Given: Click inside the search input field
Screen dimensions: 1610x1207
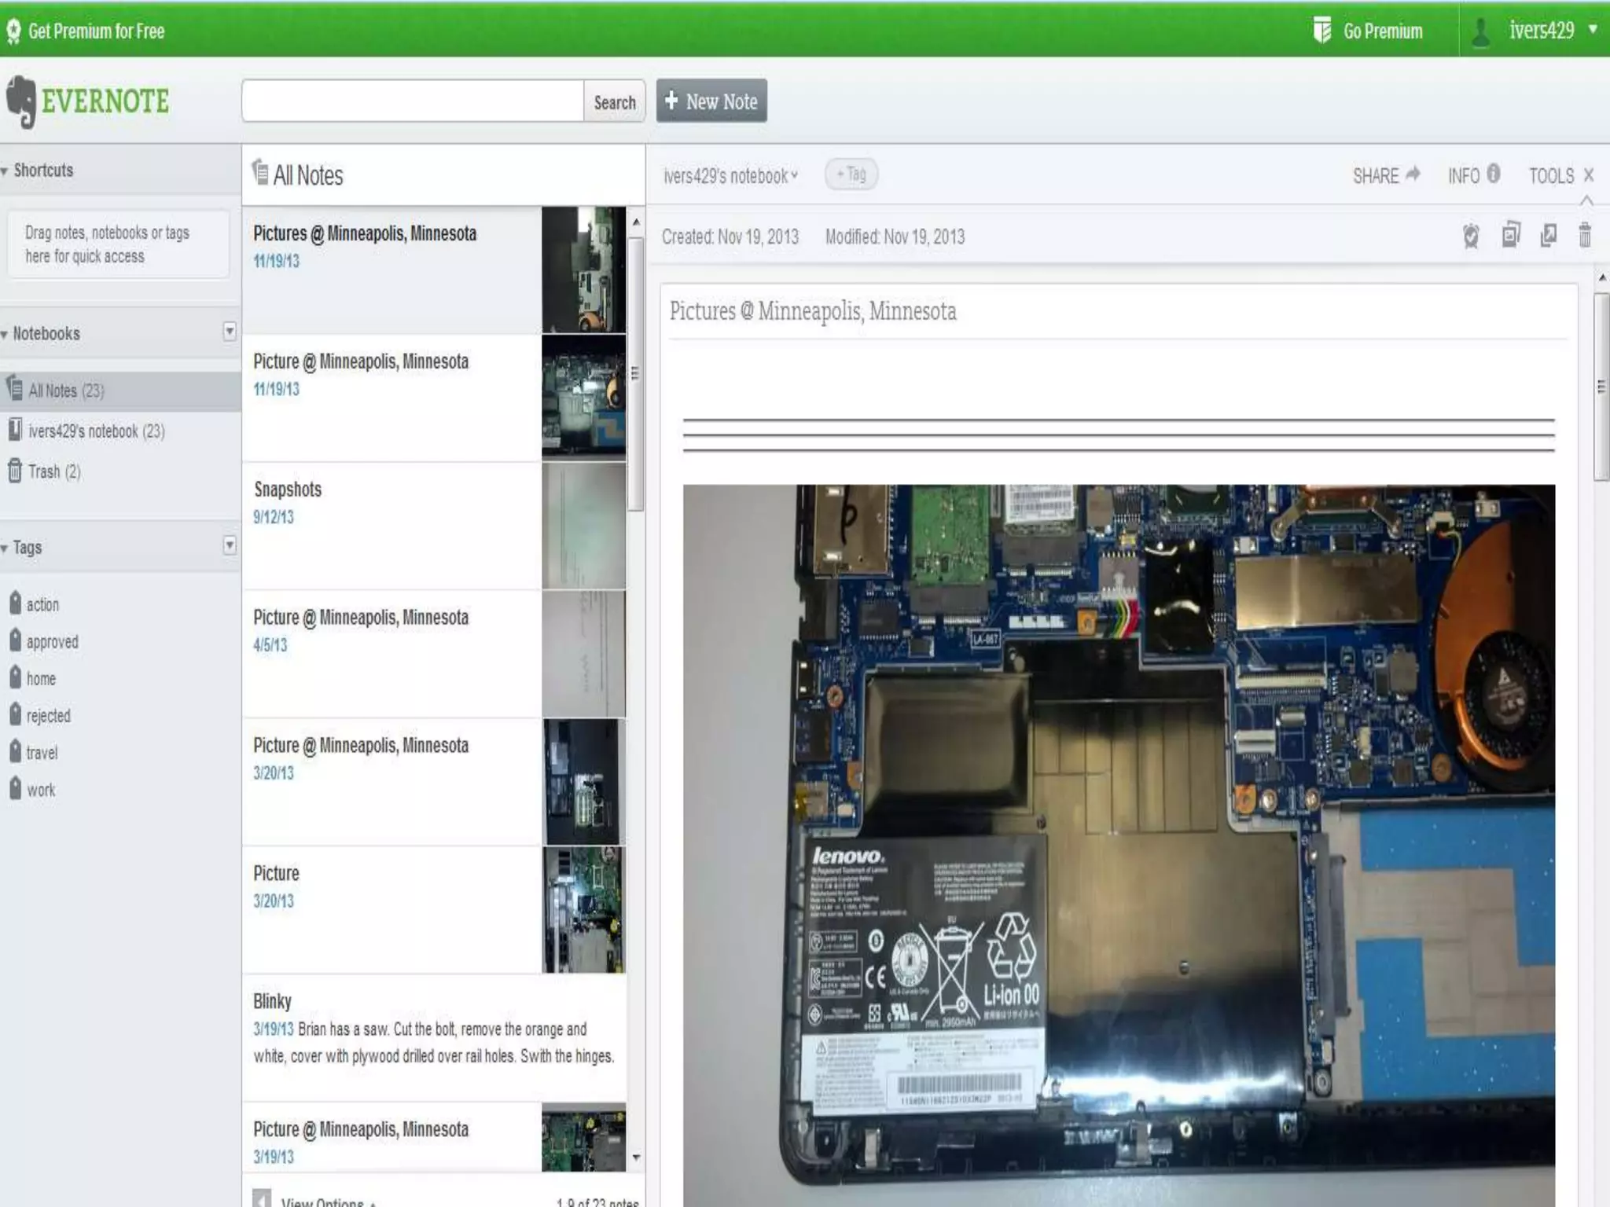Looking at the screenshot, I should point(413,101).
